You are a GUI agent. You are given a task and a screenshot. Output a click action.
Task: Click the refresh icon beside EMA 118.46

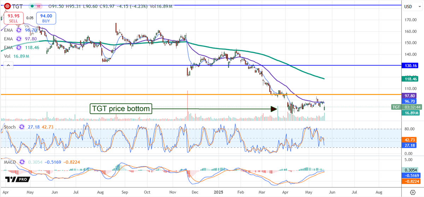click(19, 47)
